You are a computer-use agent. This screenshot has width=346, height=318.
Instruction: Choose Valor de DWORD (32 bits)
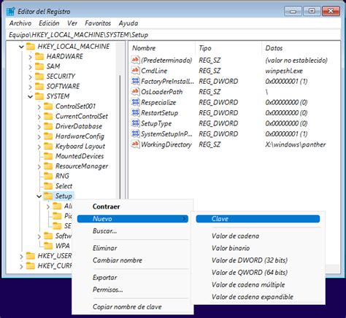point(258,260)
